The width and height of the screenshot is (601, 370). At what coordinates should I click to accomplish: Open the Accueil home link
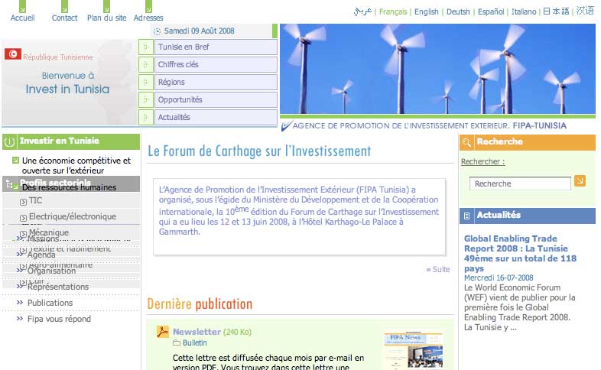[22, 18]
